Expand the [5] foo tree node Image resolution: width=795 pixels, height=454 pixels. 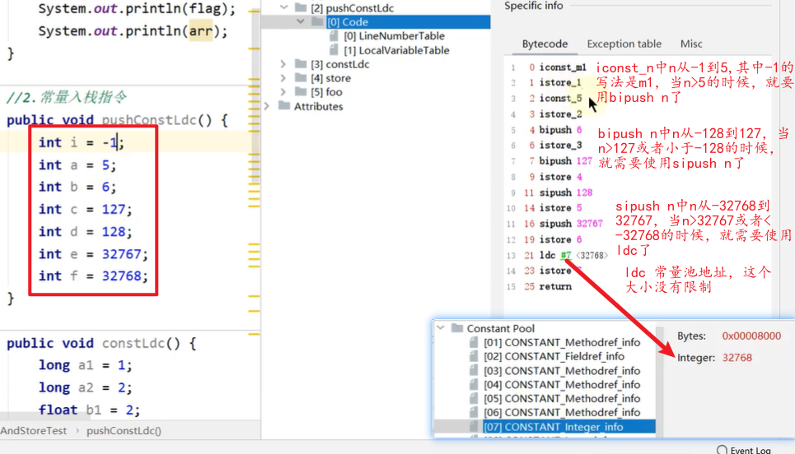point(283,92)
